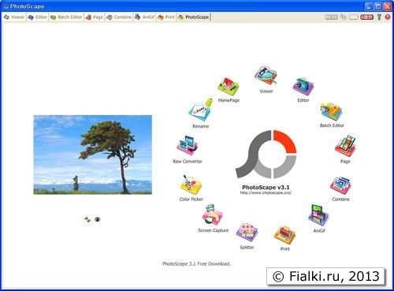Screen dimensions: 394x291
Task: Launch the Combine icon in the circular menu
Action: tap(340, 185)
